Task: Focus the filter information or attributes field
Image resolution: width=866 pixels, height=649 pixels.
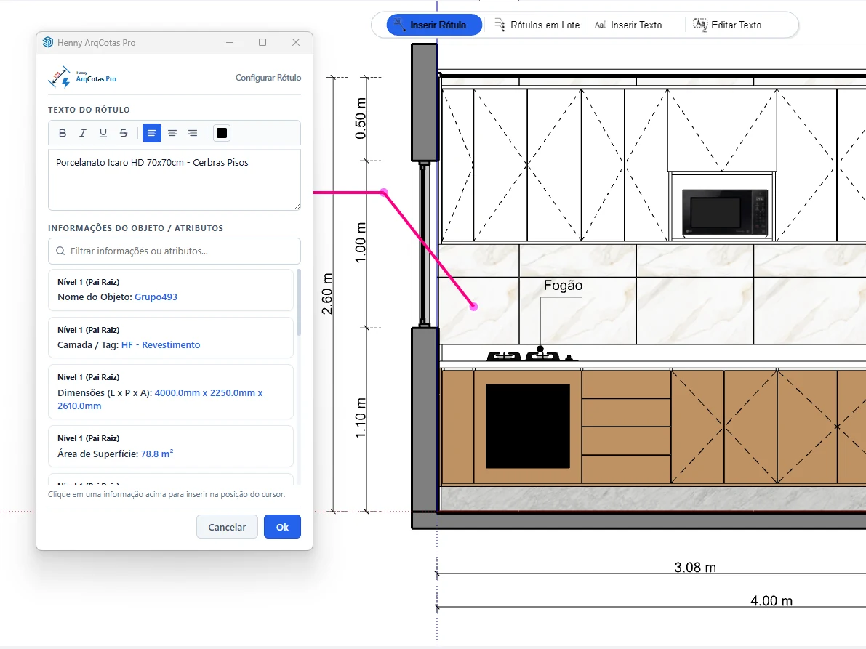Action: pos(175,251)
